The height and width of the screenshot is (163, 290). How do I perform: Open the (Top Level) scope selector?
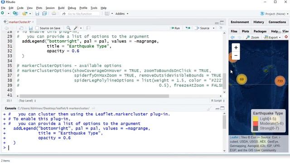pyautogui.click(x=27, y=101)
